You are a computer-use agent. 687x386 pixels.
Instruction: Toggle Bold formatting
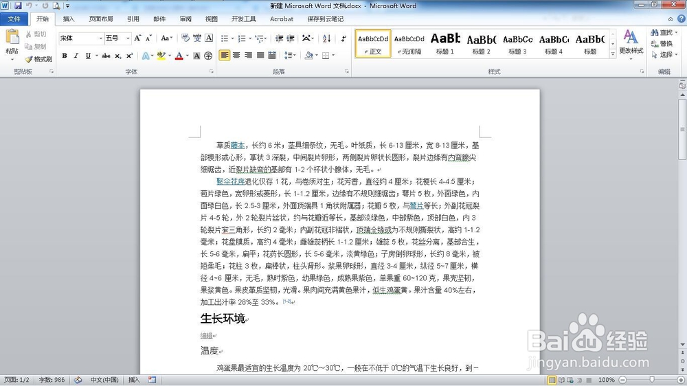point(65,56)
